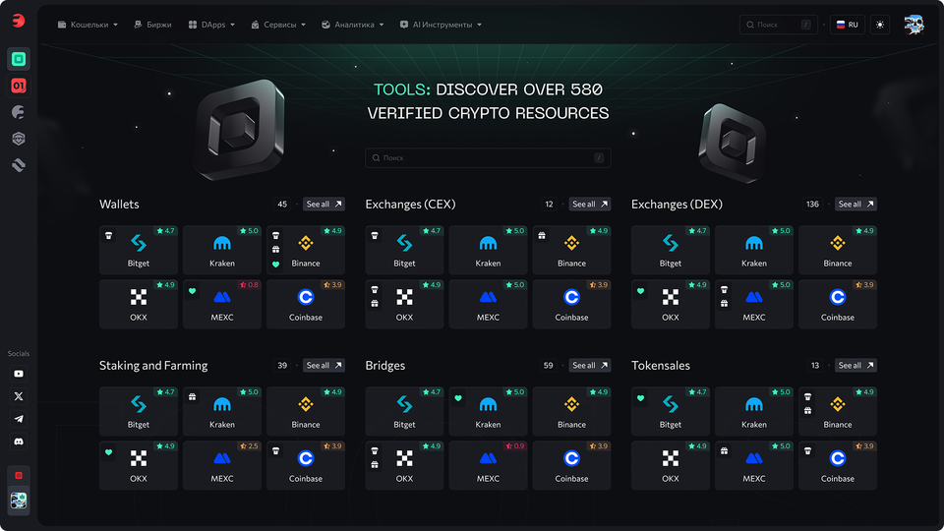Open Binance card in Exchanges (DEX)
Screen dimensions: 944x531
(838, 250)
